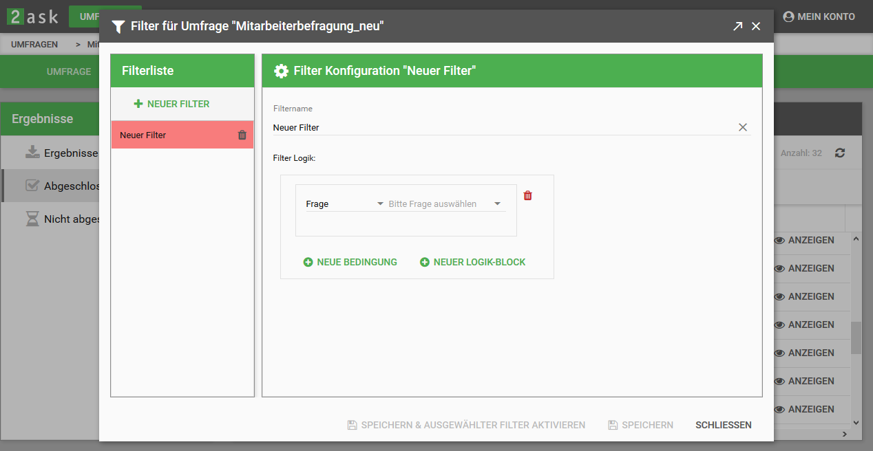Click the green UMFRAGEN button in top bar
This screenshot has width=873, height=451.
coord(85,16)
